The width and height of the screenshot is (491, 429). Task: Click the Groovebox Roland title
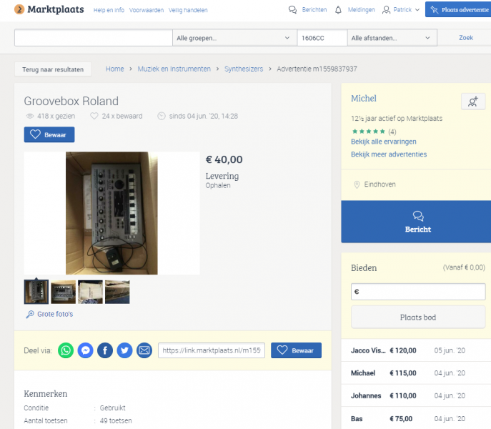[71, 102]
